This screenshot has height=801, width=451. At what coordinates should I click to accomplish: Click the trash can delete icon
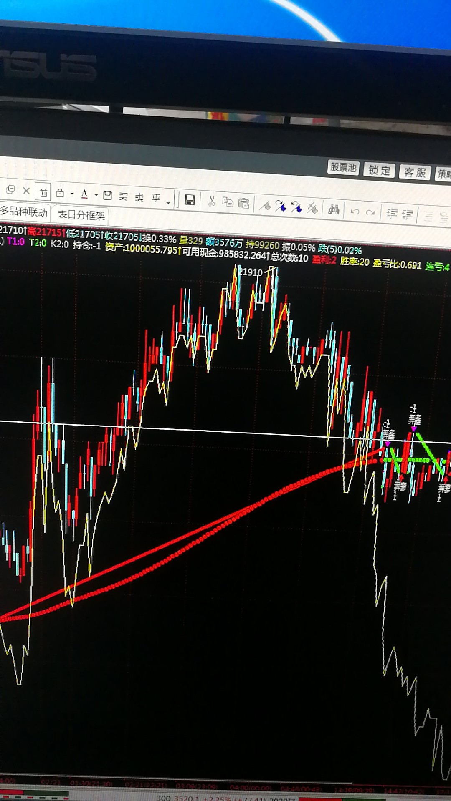[x=43, y=192]
